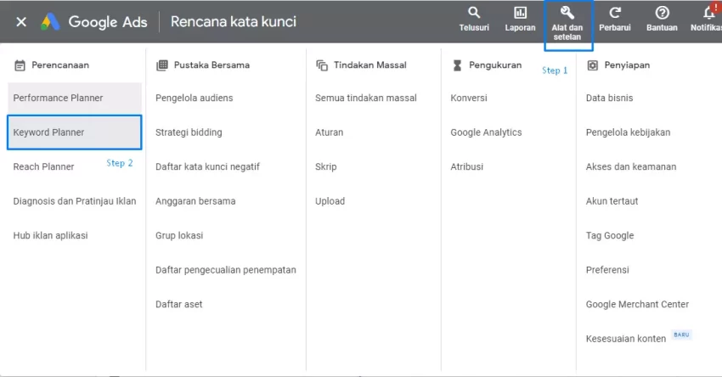Click the Rencana kata kunci title
The width and height of the screenshot is (722, 377).
pos(233,21)
